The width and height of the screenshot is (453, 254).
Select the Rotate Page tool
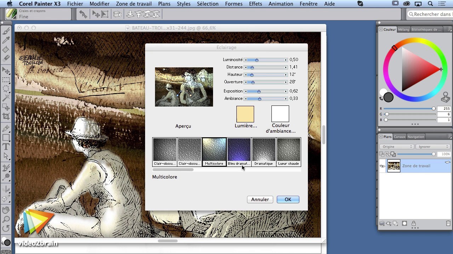(6, 229)
